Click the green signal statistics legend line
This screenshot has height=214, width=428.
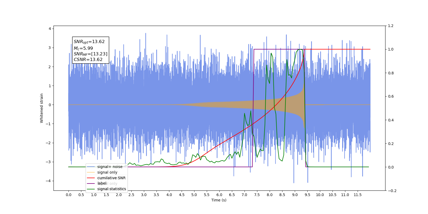click(91, 189)
